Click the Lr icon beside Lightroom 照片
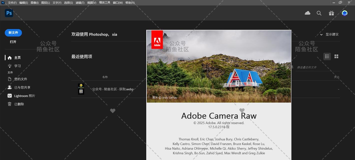 [9, 96]
